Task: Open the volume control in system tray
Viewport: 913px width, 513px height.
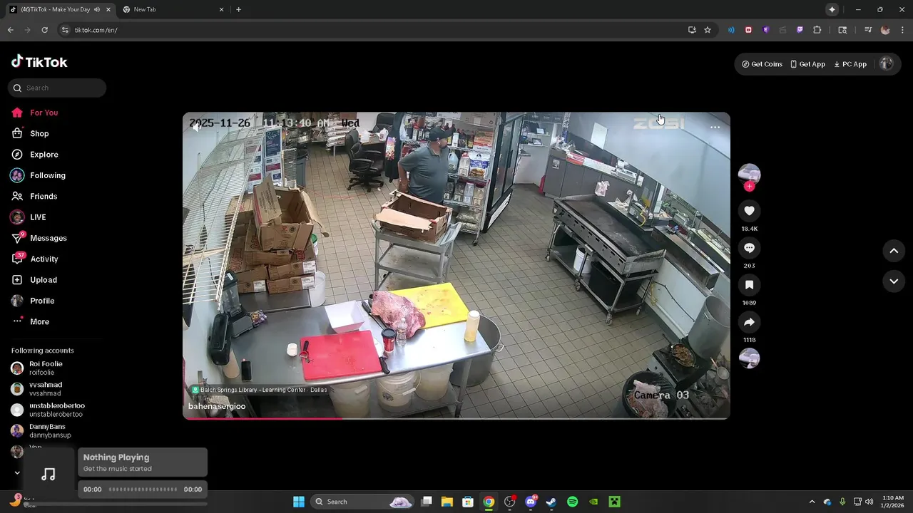Action: 869,502
